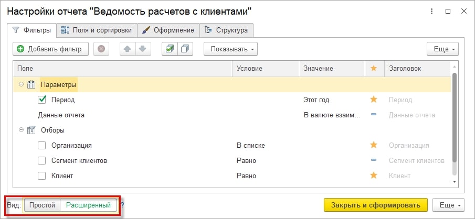The height and width of the screenshot is (219, 475).
Task: Enable the Сегмент клиентов checkbox
Action: pyautogui.click(x=42, y=161)
